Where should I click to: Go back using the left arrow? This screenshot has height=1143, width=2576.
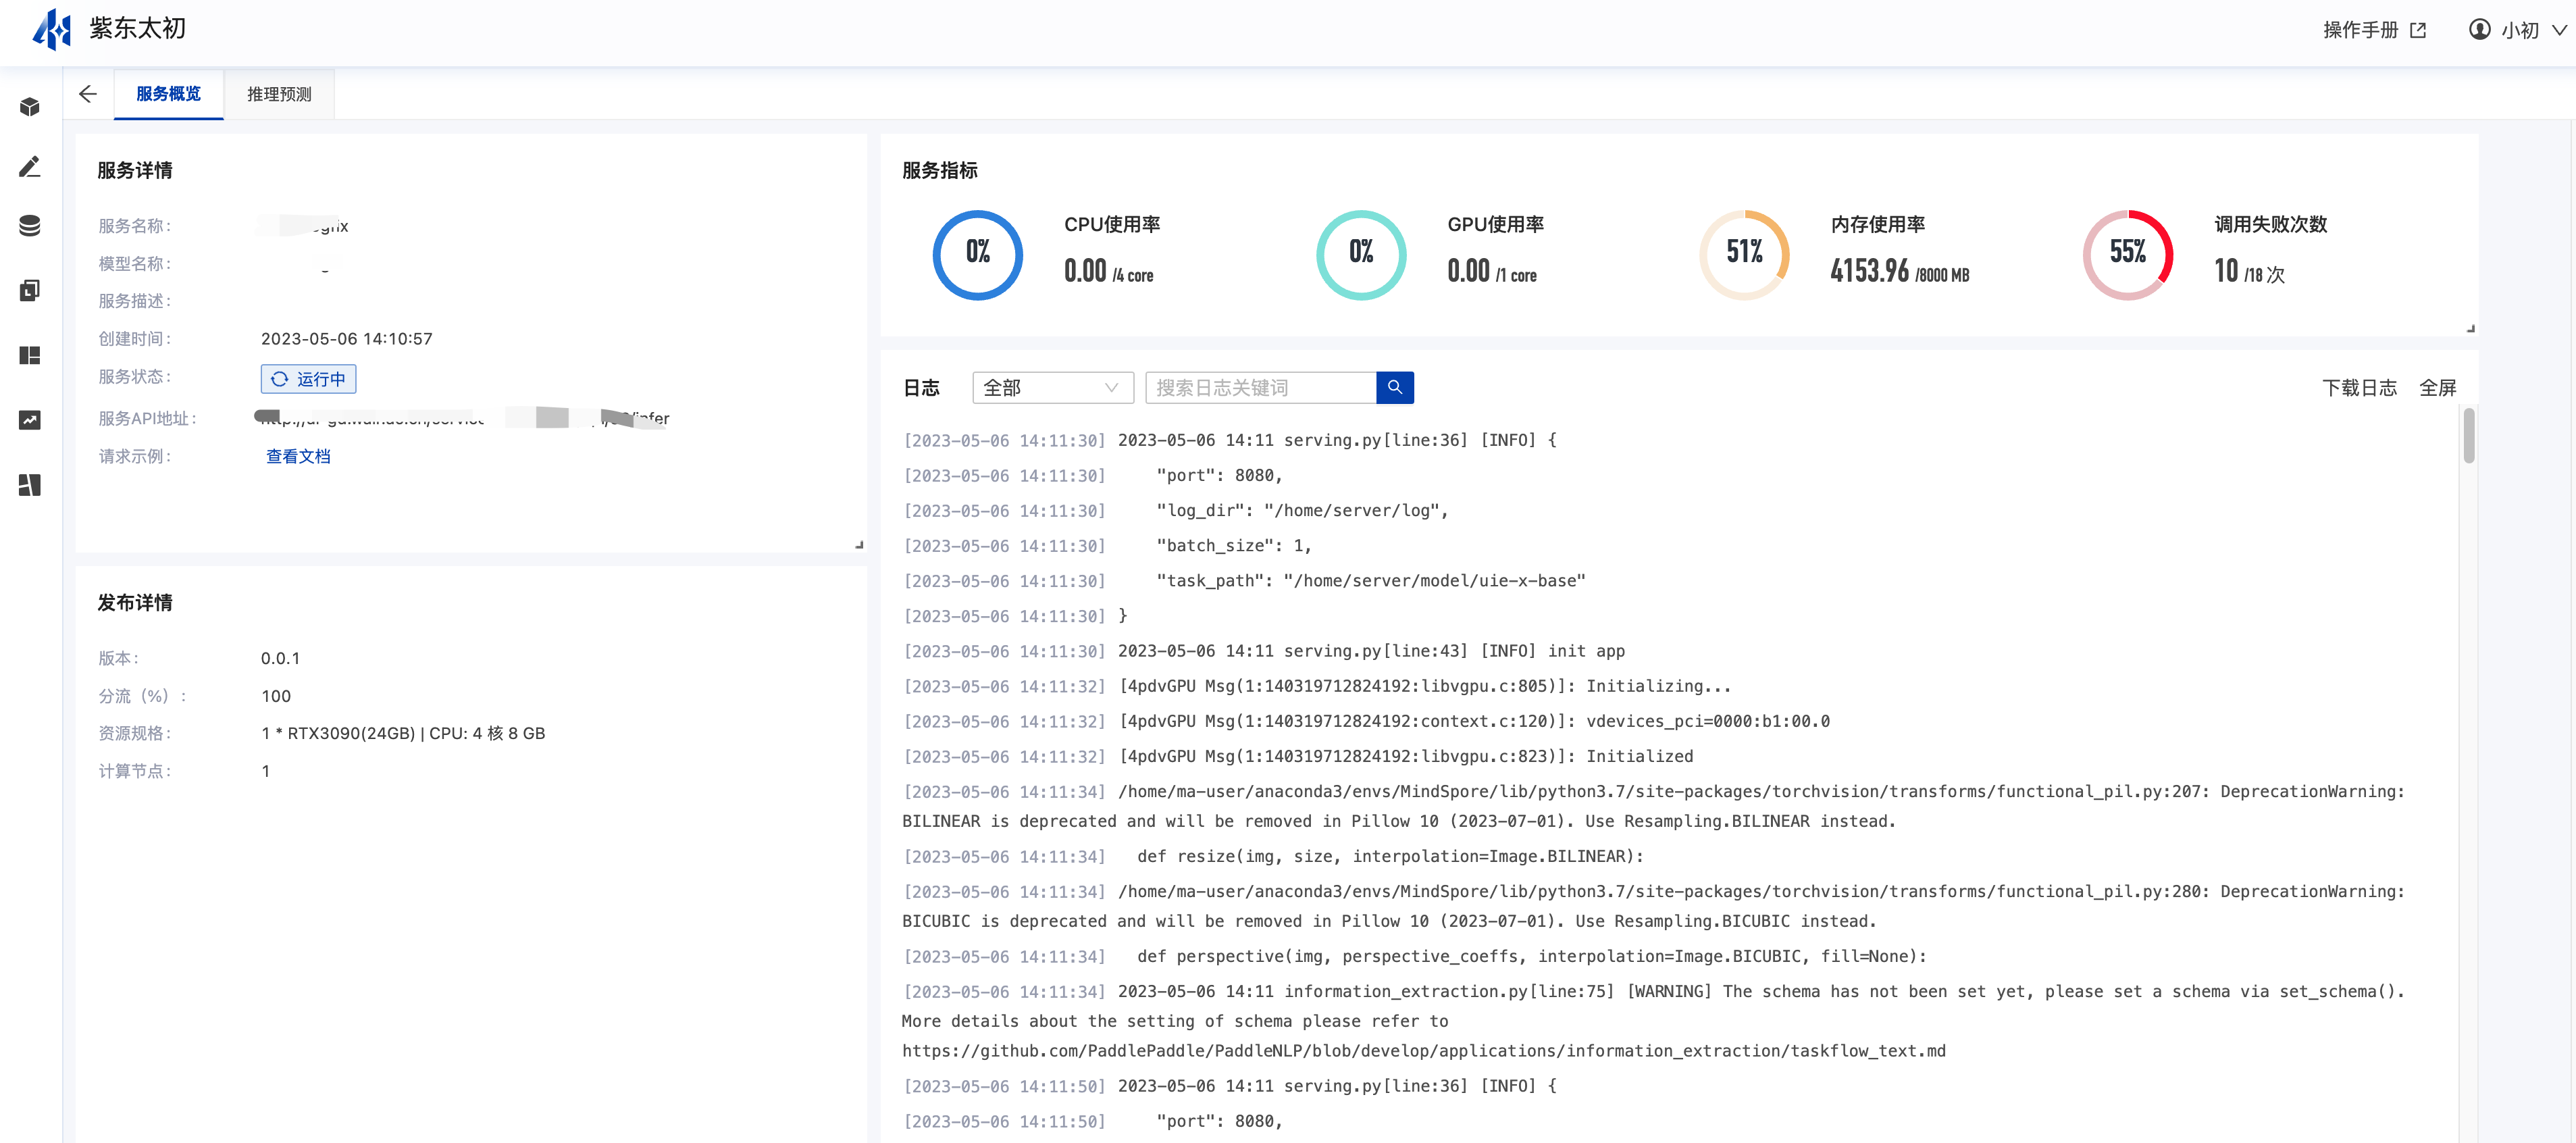pyautogui.click(x=88, y=94)
